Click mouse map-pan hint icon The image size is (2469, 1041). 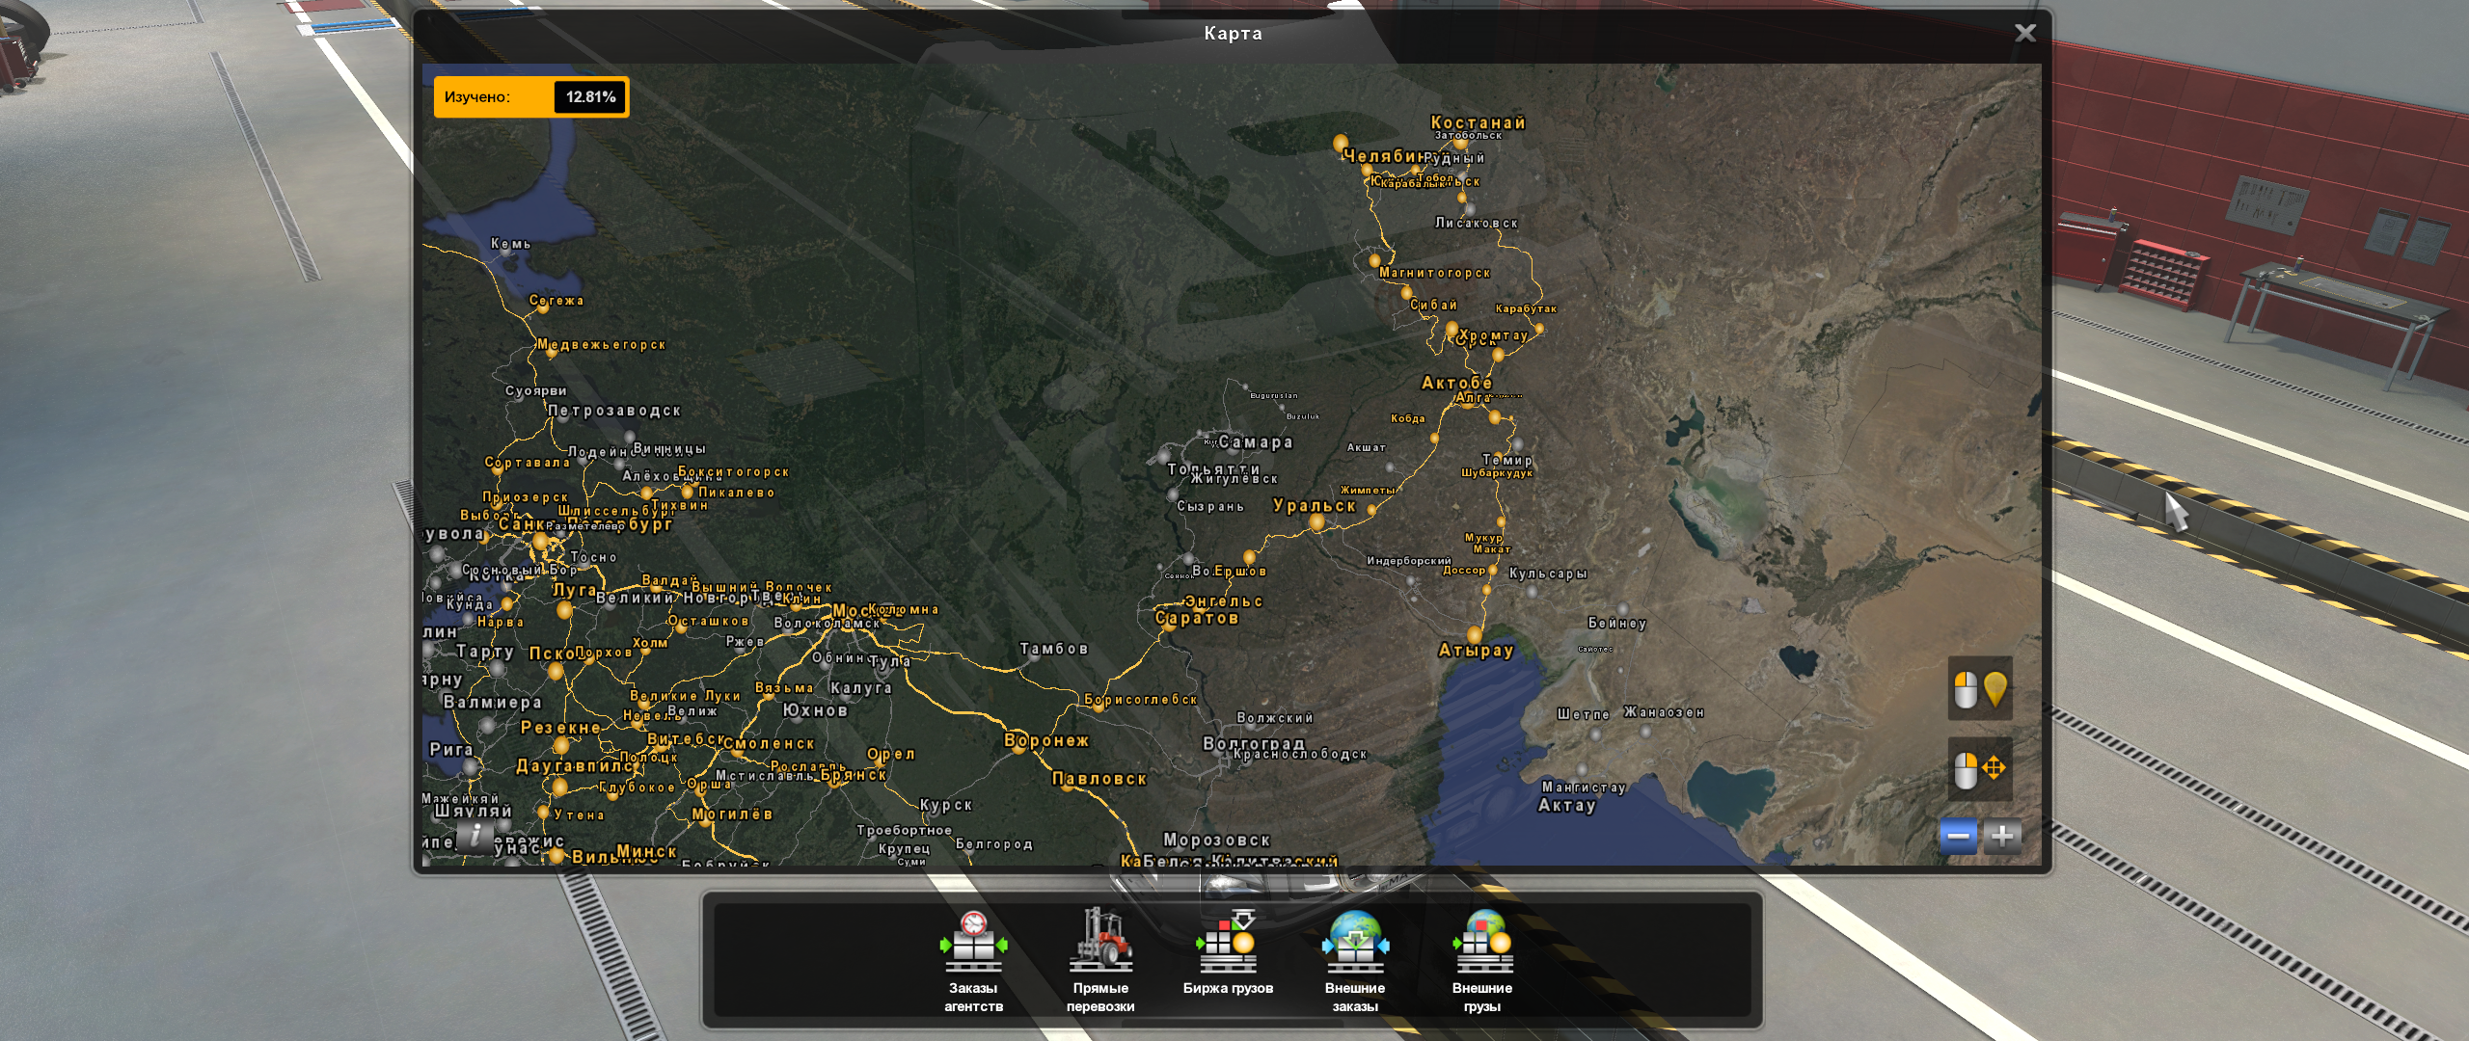click(x=1980, y=769)
